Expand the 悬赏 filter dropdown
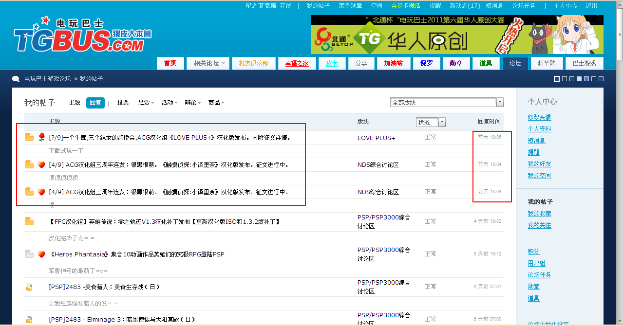 (x=146, y=103)
